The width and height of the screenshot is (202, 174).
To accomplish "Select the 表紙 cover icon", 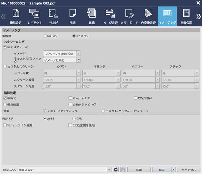I will 91,16.
